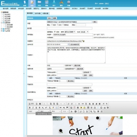Insert a special character (Omega icon)

point(95,107)
